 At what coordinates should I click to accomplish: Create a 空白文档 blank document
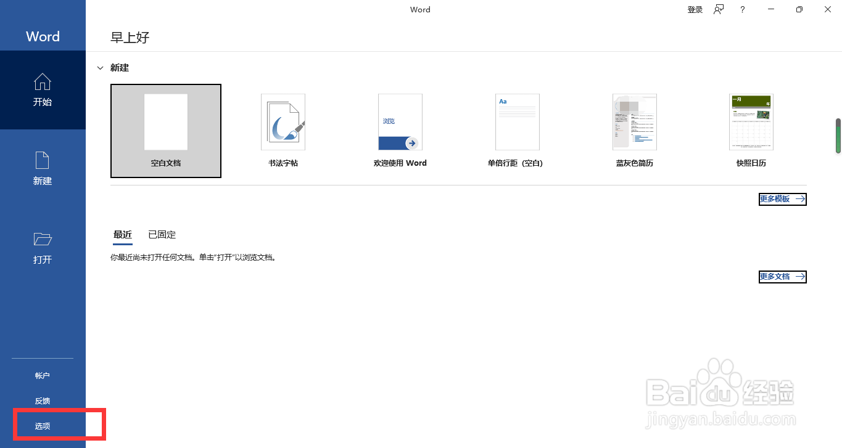tap(166, 131)
